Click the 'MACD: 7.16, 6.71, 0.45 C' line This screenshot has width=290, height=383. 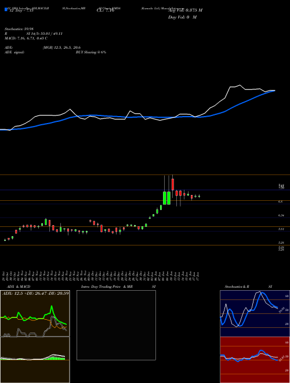coord(26,38)
